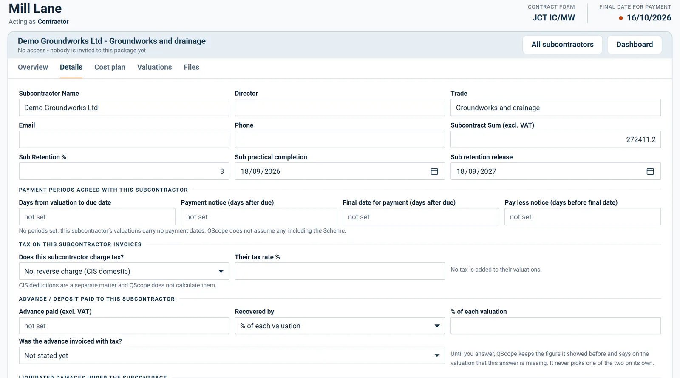Click 'No tax is added to their valuations.' note
The width and height of the screenshot is (680, 378).
pyautogui.click(x=496, y=270)
